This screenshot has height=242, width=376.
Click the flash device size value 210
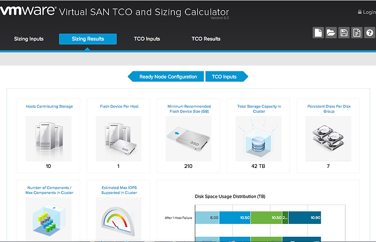point(188,166)
